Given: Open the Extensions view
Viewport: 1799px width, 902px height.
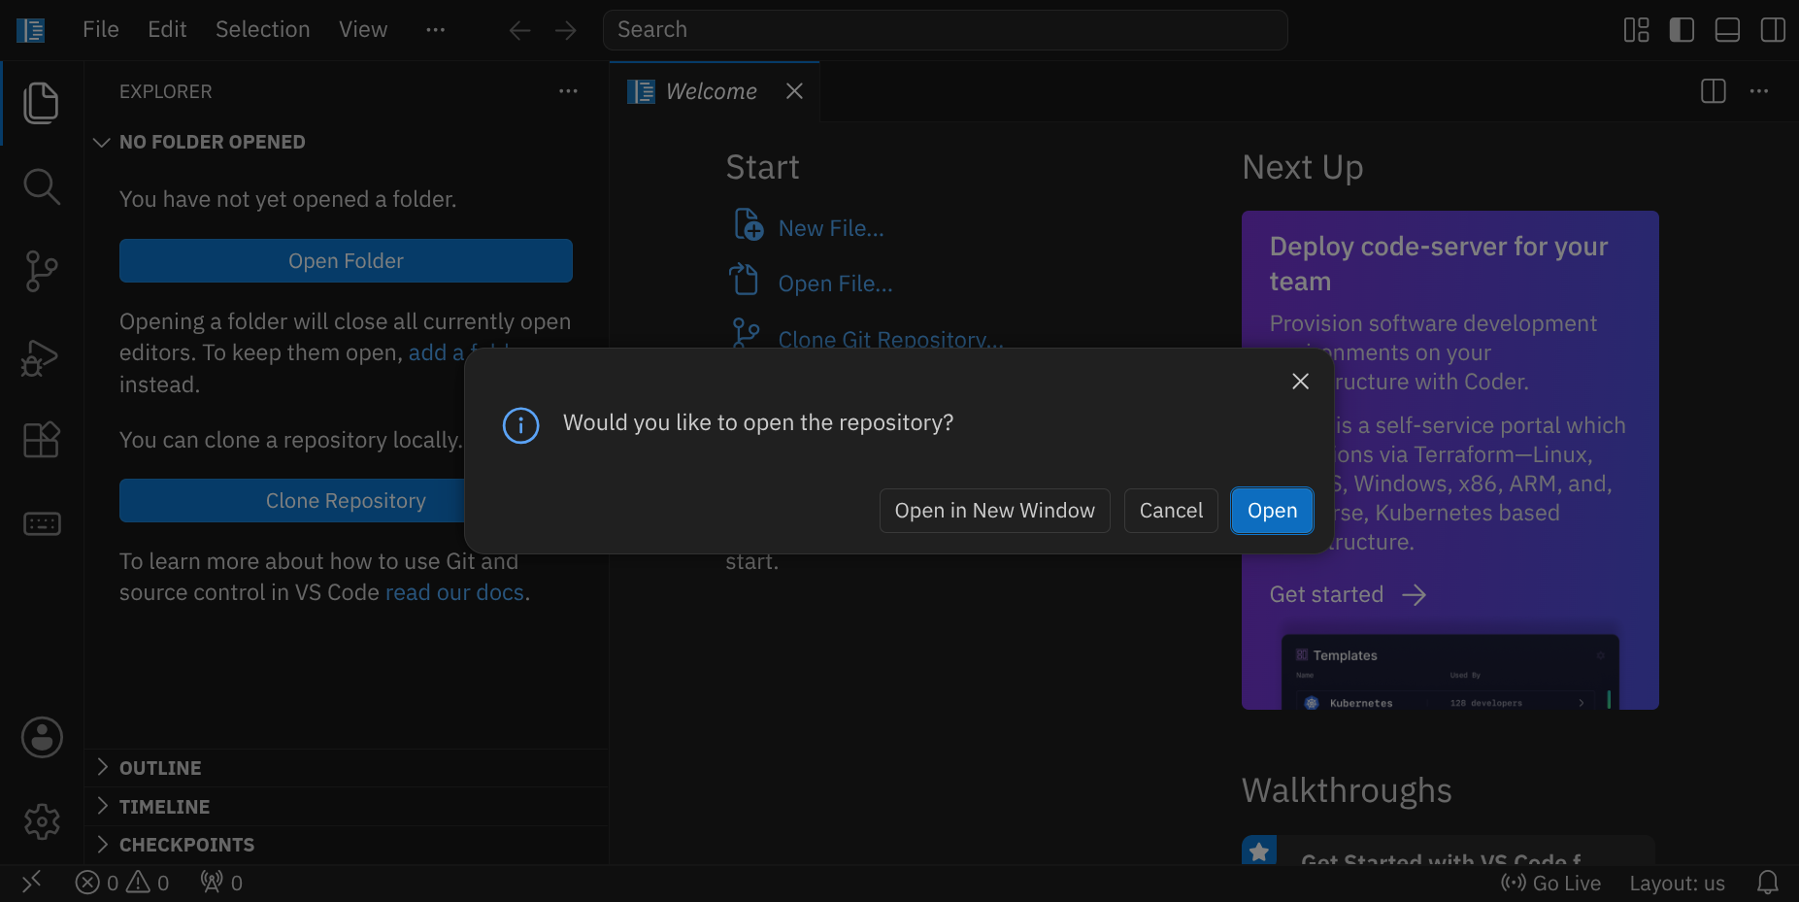Looking at the screenshot, I should click(41, 440).
